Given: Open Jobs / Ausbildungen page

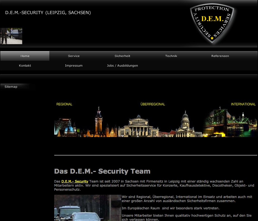Looking at the screenshot, I should click(x=122, y=66).
